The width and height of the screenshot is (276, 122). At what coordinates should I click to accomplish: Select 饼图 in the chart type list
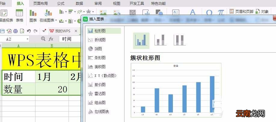pyautogui.click(x=104, y=49)
